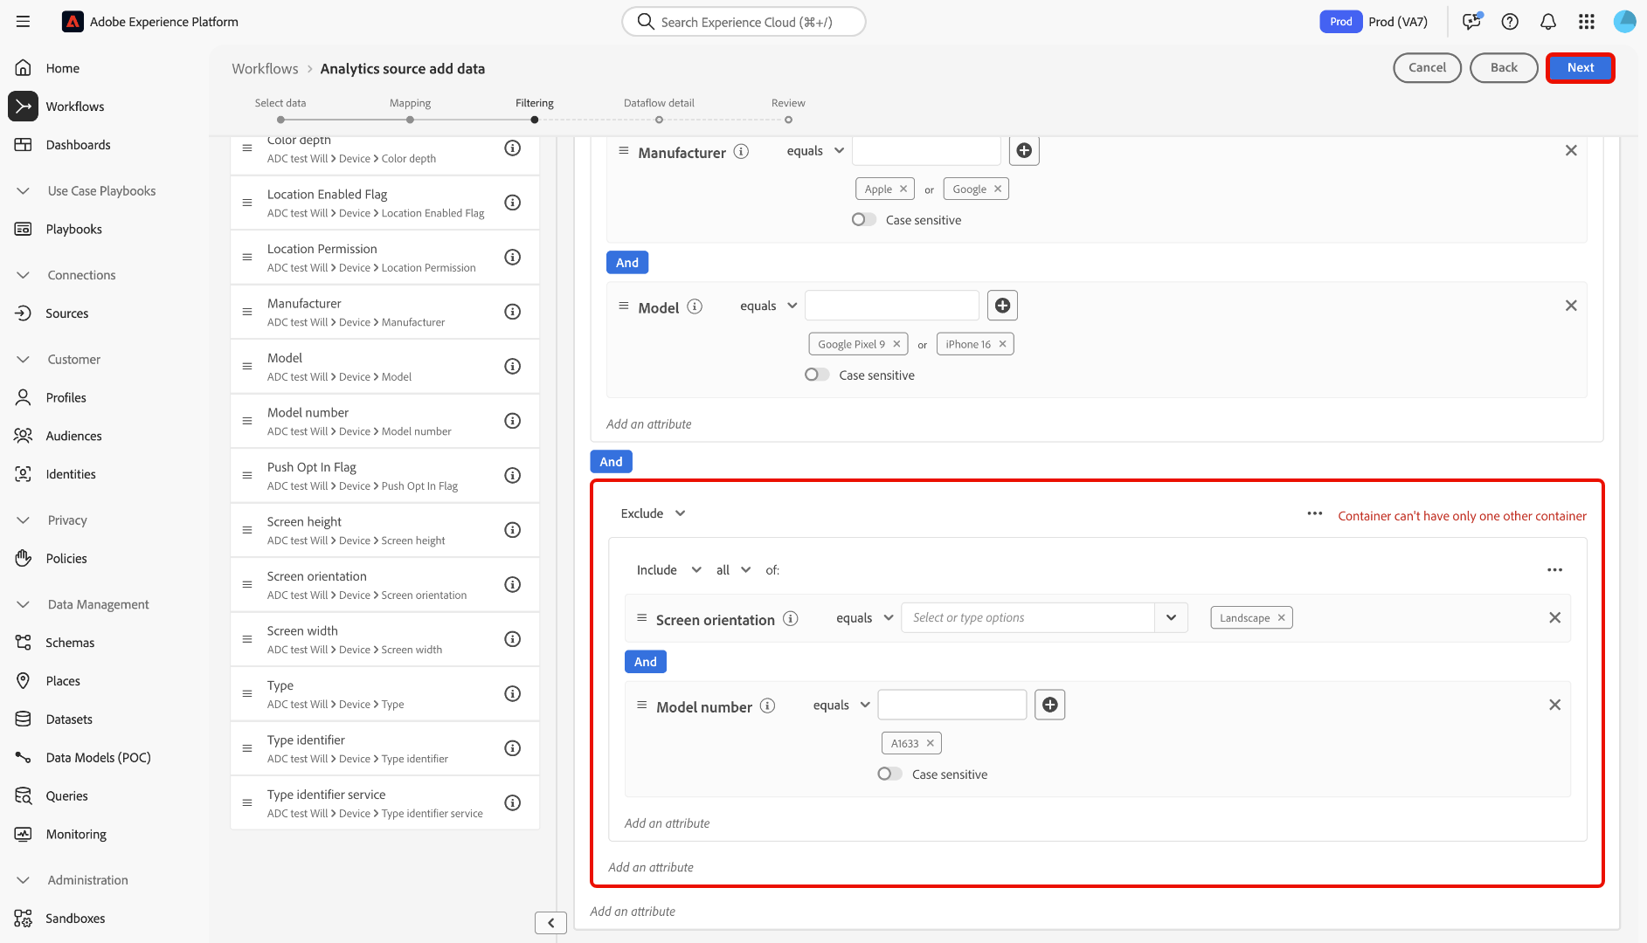Collapse the Use Case Playbooks section

[x=24, y=191]
